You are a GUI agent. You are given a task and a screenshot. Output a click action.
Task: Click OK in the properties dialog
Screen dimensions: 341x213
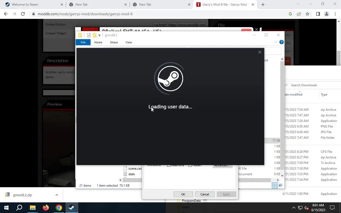coord(183,194)
